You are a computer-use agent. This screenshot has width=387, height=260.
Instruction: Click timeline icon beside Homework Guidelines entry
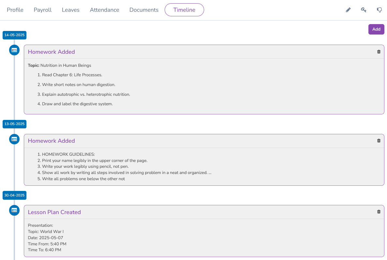pos(14,139)
